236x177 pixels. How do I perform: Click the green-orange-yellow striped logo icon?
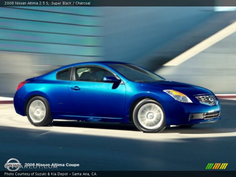[x=217, y=166]
